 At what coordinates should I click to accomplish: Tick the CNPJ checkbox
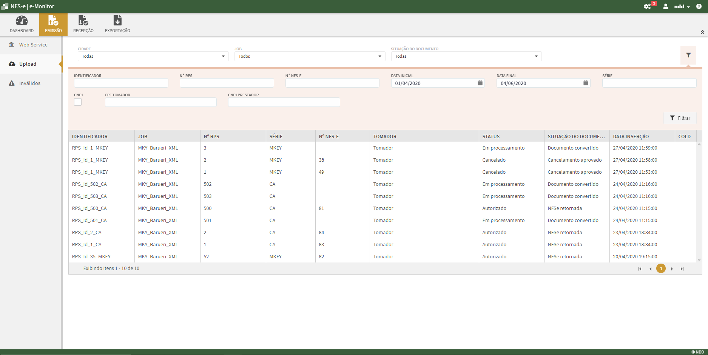coord(78,102)
